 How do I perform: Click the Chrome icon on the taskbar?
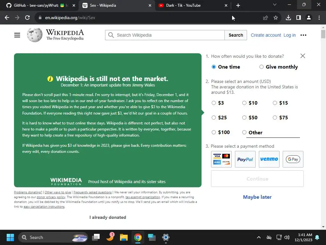pos(138,237)
